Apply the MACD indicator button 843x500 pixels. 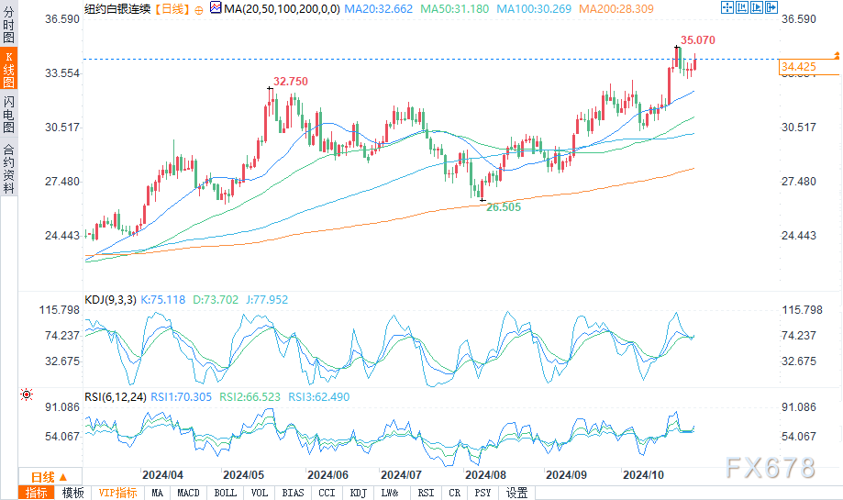[188, 493]
